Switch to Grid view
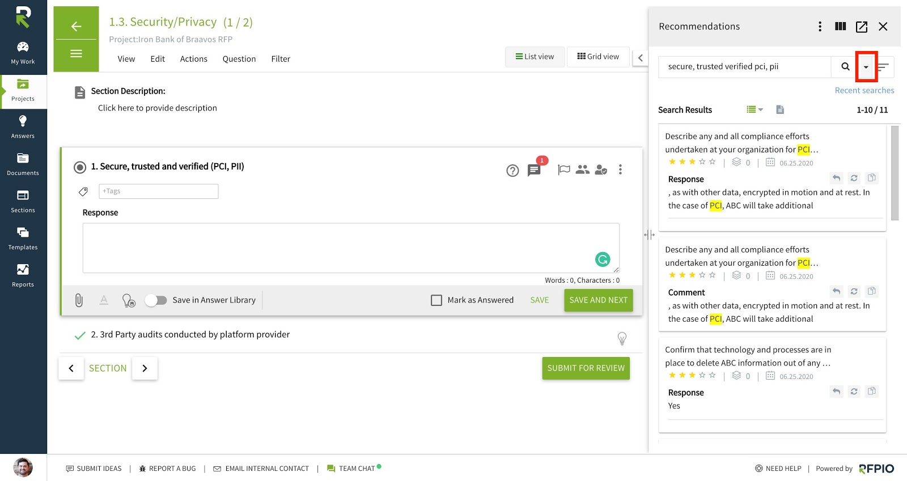The width and height of the screenshot is (907, 481). pos(598,57)
